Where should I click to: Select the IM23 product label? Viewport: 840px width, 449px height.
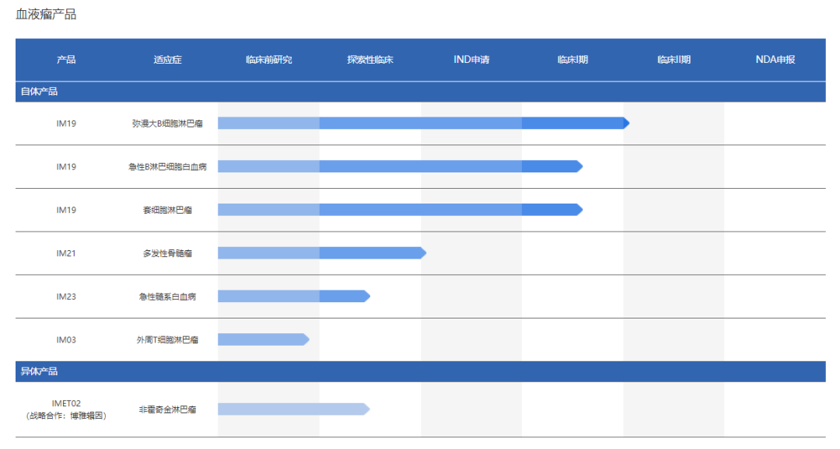point(66,297)
